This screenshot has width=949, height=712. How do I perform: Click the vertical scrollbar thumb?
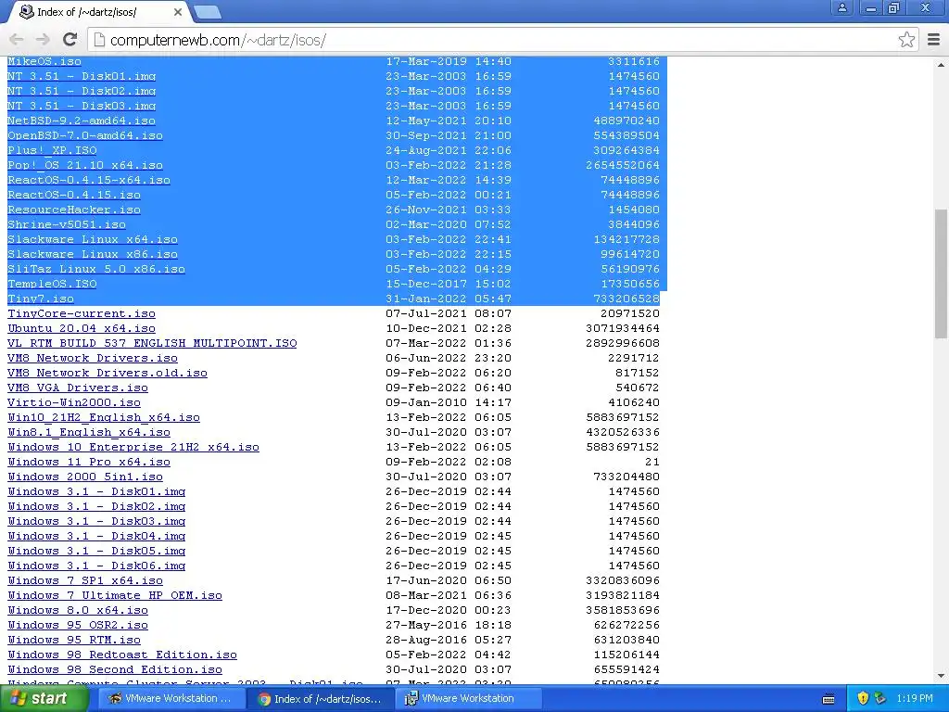[x=941, y=273]
